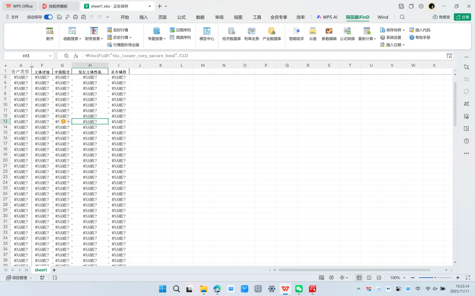Screen dimensions: 475x296
Task: Switch to the 开始 ribbon tab
Action: [125, 17]
